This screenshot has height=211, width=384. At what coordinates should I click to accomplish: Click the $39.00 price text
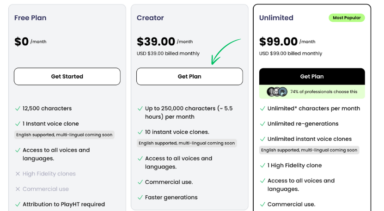click(156, 42)
